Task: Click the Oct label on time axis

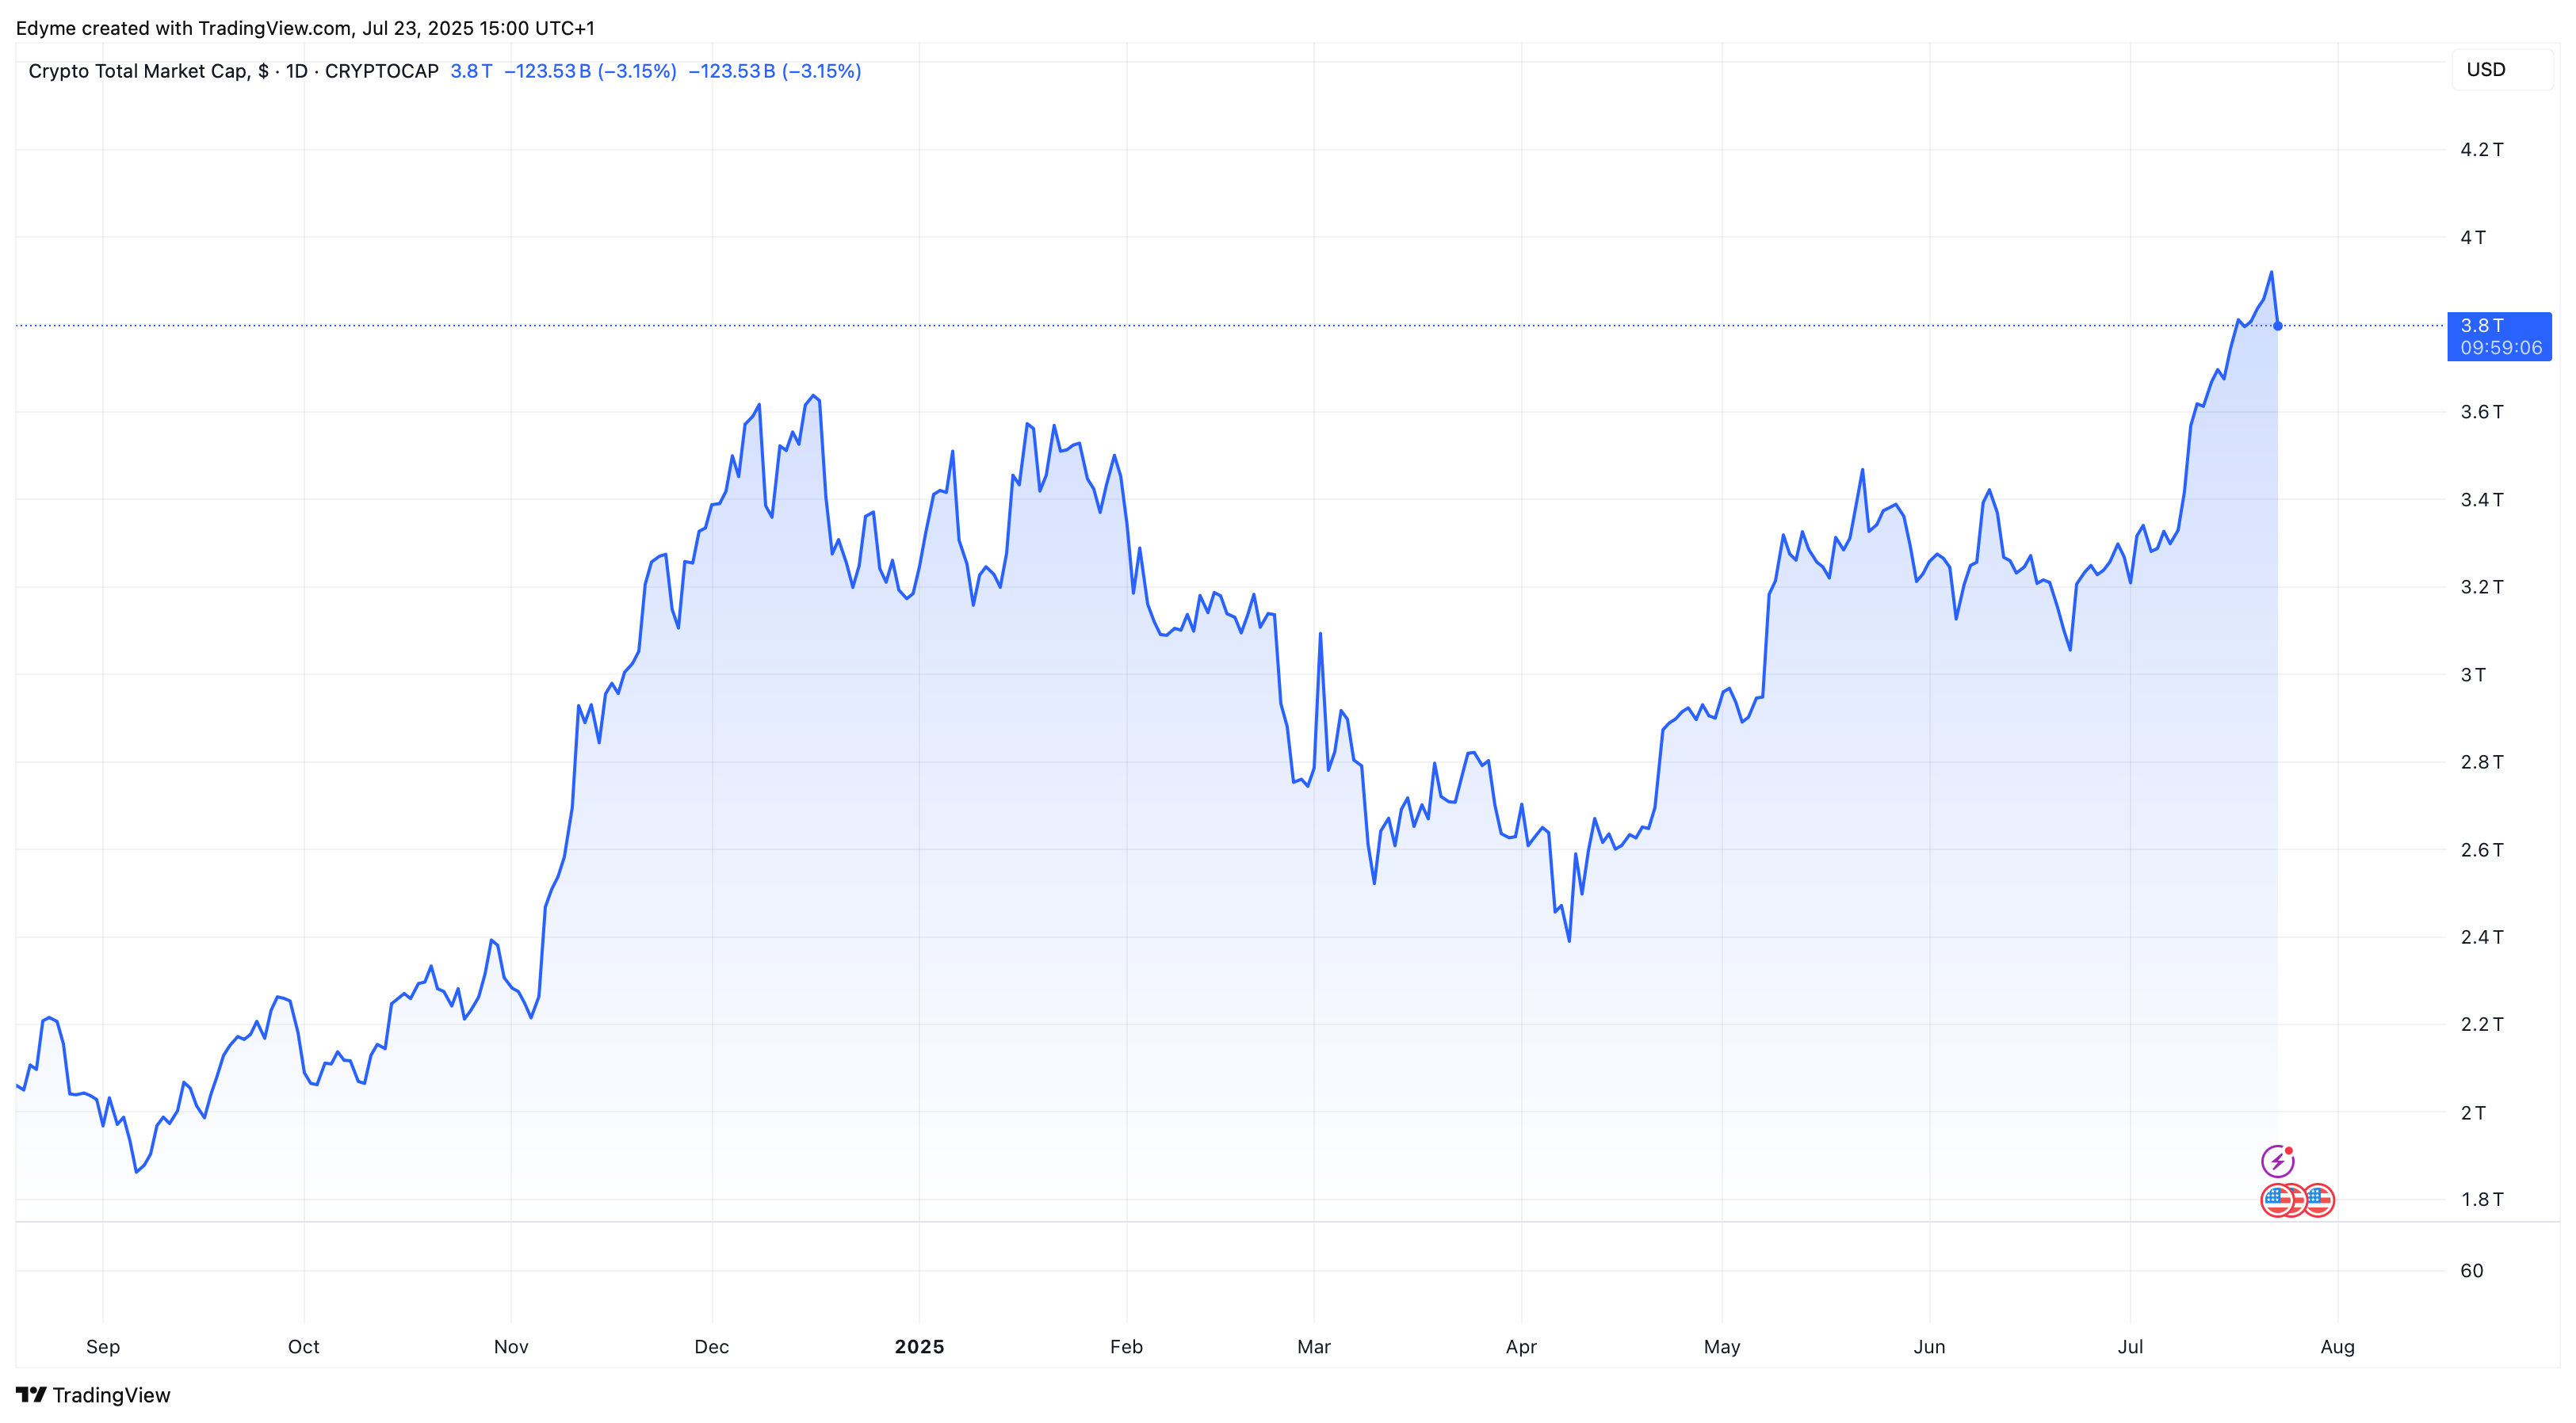Action: pyautogui.click(x=304, y=1347)
